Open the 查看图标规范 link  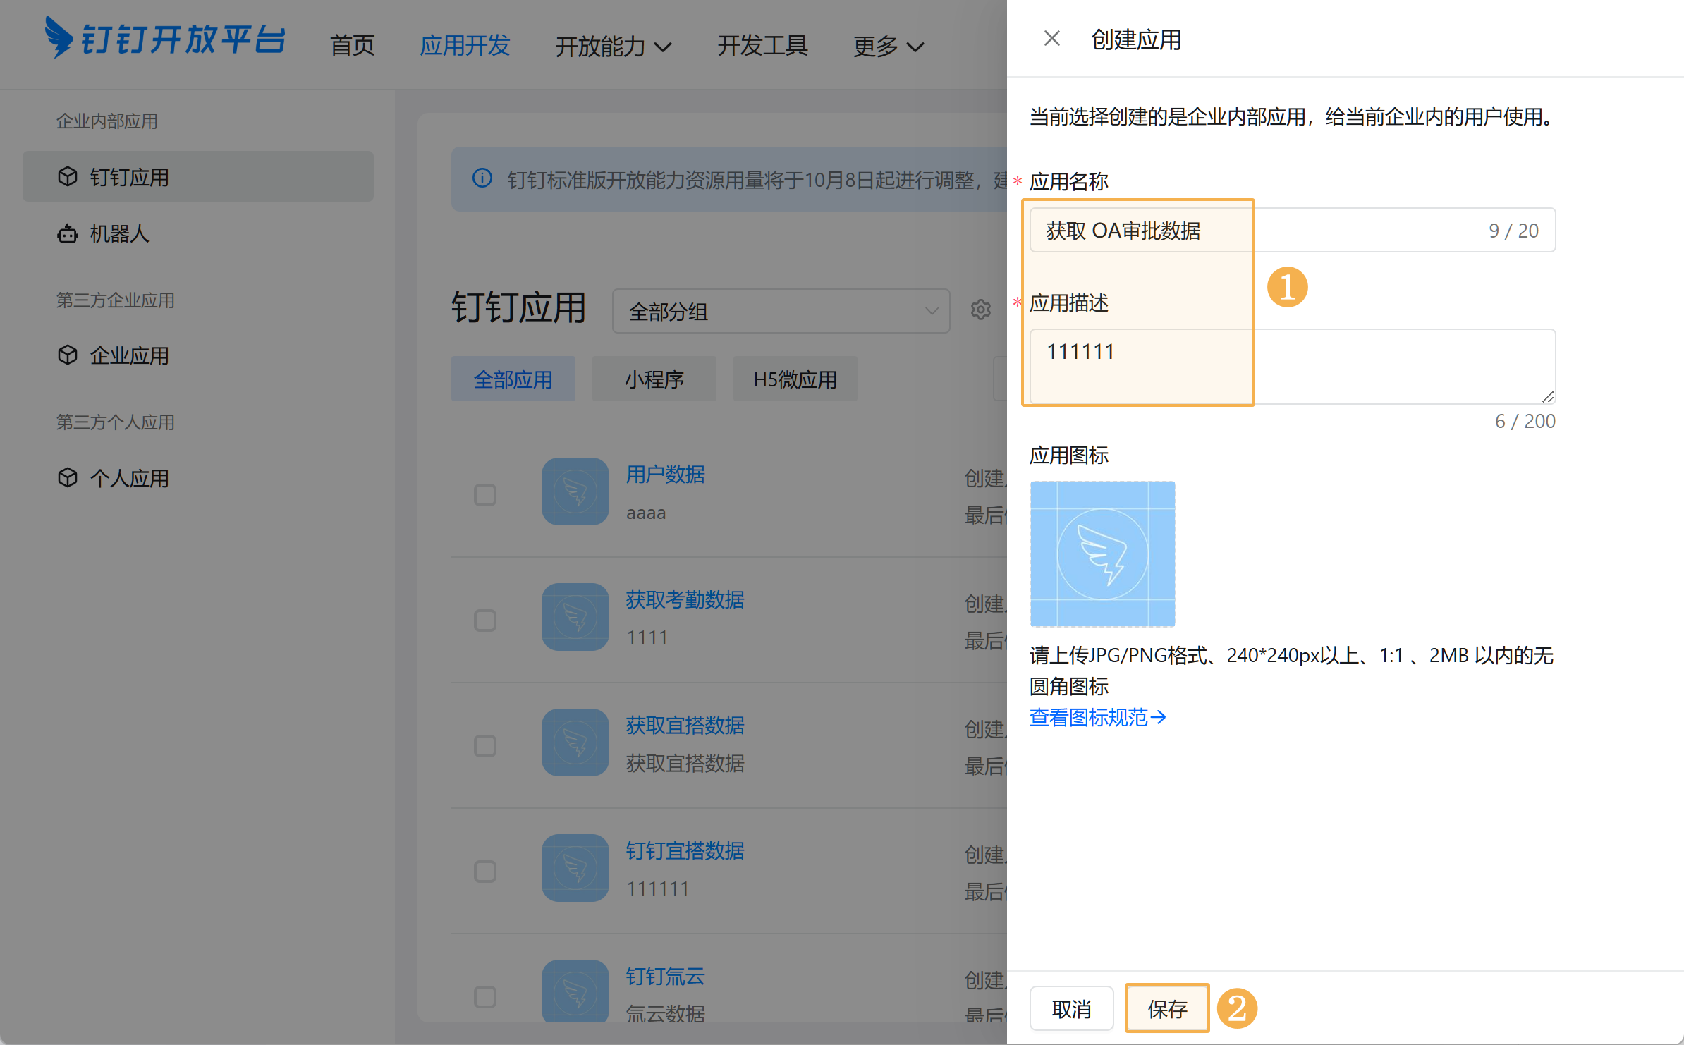coord(1097,717)
